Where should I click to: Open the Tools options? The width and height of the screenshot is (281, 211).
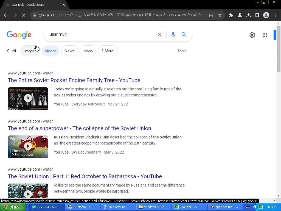(x=182, y=51)
